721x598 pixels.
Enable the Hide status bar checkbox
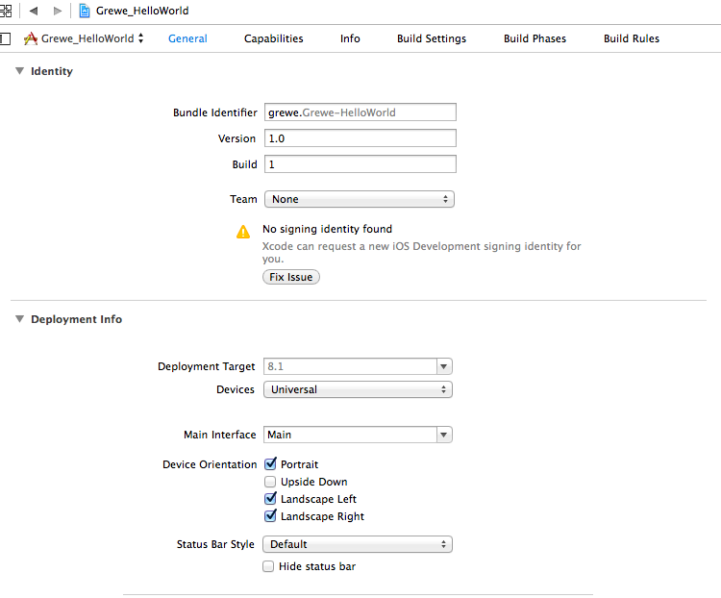tap(268, 566)
